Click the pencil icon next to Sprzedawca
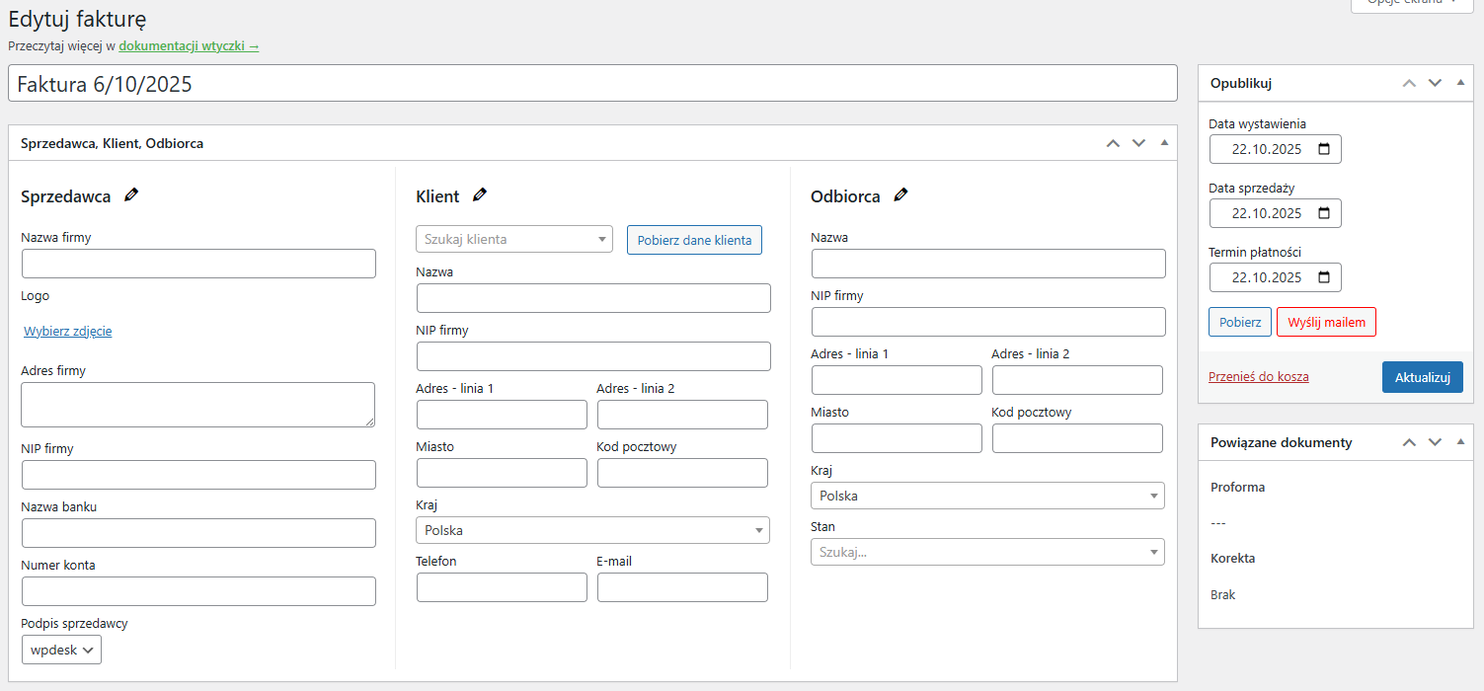1484x691 pixels. (x=131, y=195)
